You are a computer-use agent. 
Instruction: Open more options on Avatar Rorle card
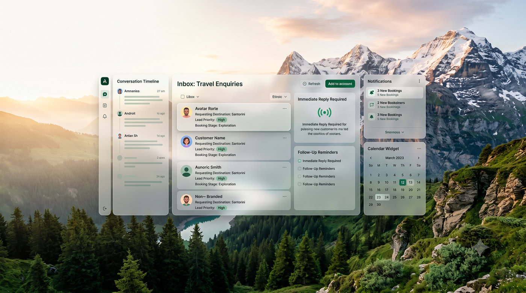pos(284,108)
